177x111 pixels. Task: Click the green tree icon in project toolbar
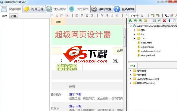point(130,21)
